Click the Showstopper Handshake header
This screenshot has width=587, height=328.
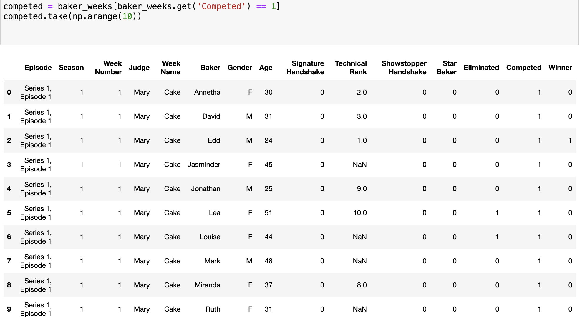[x=404, y=68]
